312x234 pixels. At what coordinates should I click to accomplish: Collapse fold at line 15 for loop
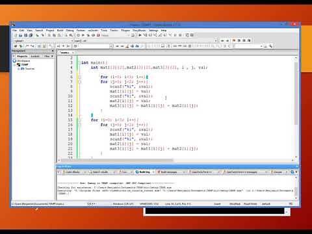click(79, 120)
